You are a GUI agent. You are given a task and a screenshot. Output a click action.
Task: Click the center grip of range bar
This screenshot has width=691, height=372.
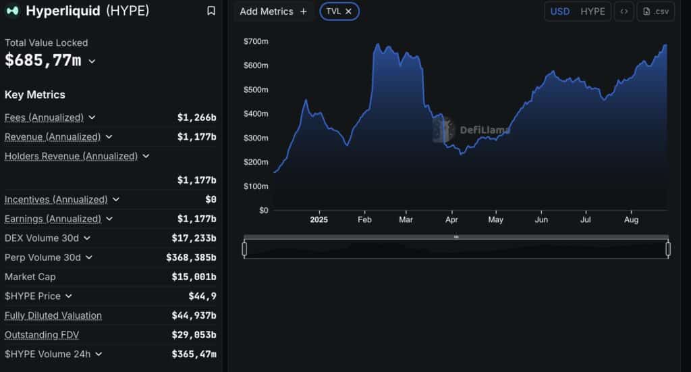(x=456, y=237)
